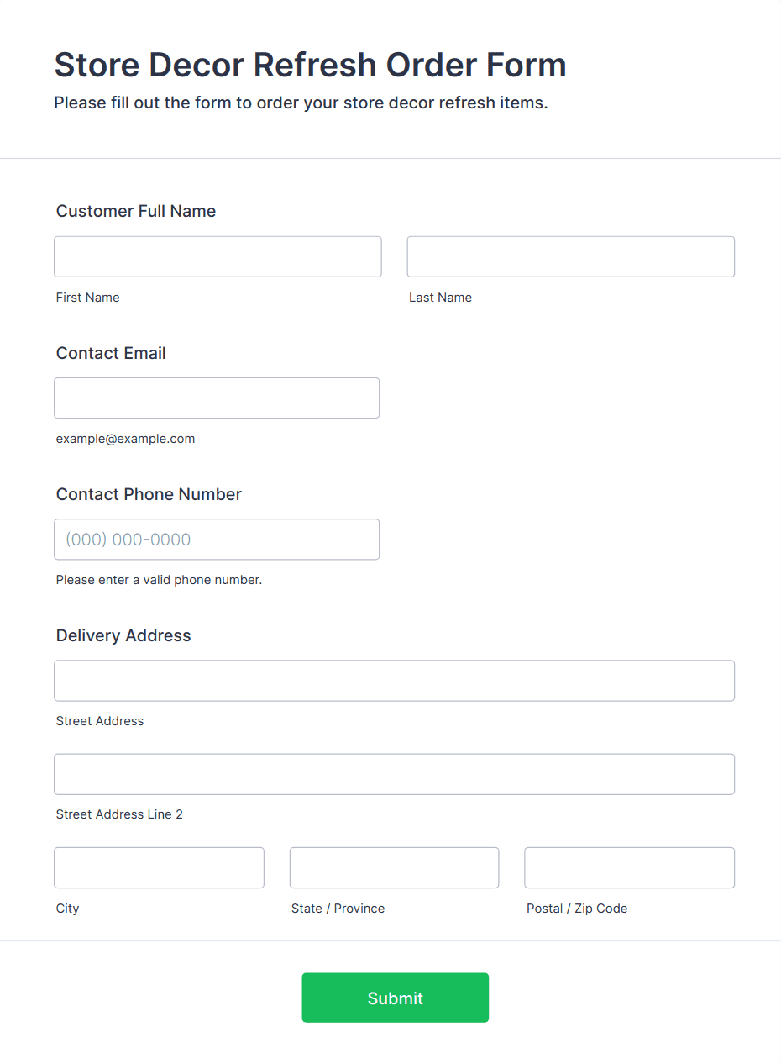The width and height of the screenshot is (781, 1064).
Task: Click the "Store Decor Refresh Order Form" heading
Action: [x=310, y=65]
